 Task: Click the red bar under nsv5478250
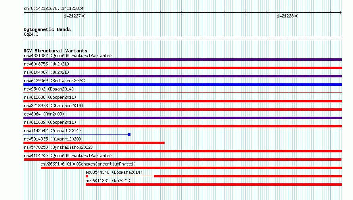[182, 151]
